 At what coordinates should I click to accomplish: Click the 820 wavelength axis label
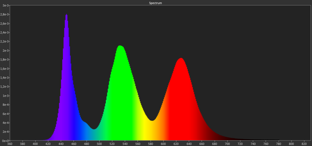[x=304, y=144]
